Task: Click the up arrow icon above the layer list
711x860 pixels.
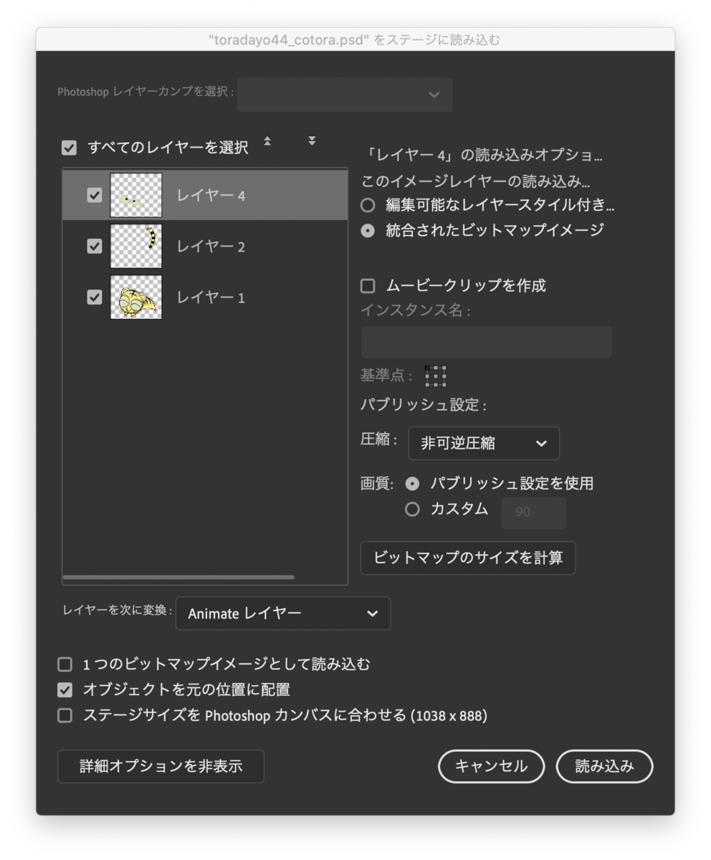Action: 267,142
